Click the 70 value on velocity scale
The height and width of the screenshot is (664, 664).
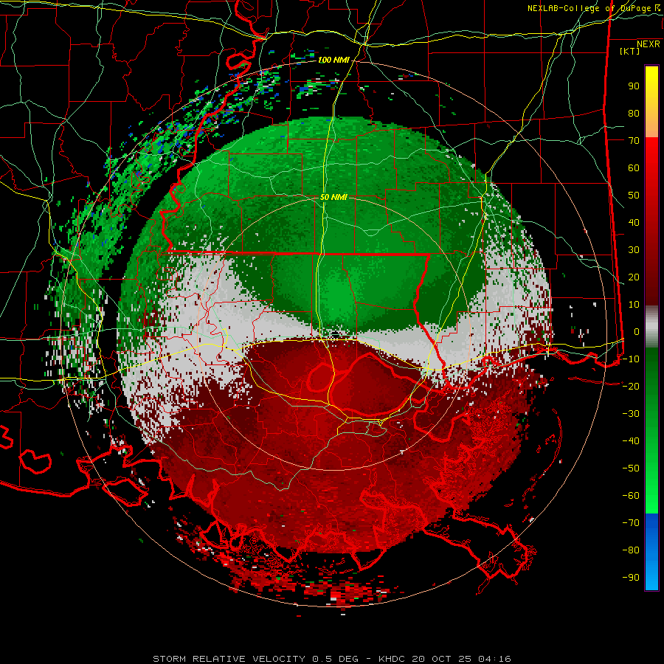point(634,141)
